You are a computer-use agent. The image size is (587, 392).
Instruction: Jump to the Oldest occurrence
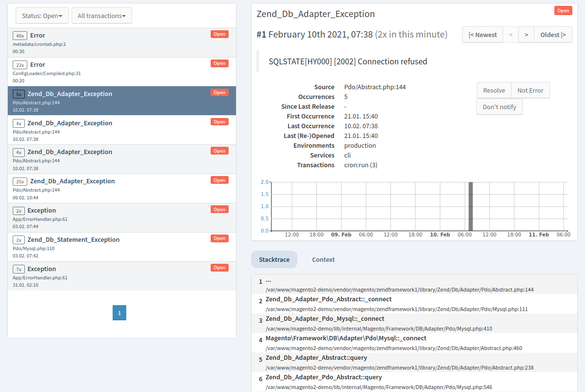click(553, 35)
